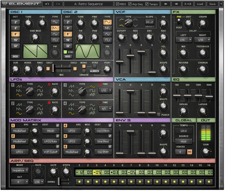Click the OSC1/OSC2 Mix slider
The image size is (225, 191).
point(53,69)
